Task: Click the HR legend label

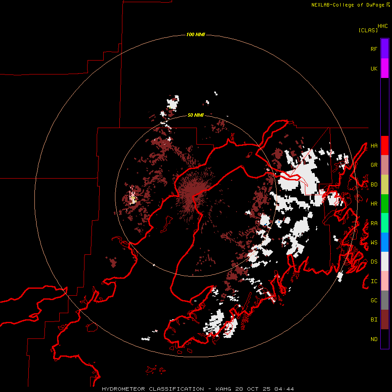Action: click(374, 204)
